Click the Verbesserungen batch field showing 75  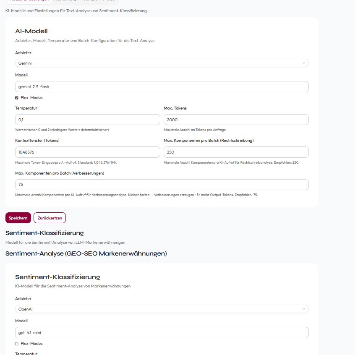162,185
